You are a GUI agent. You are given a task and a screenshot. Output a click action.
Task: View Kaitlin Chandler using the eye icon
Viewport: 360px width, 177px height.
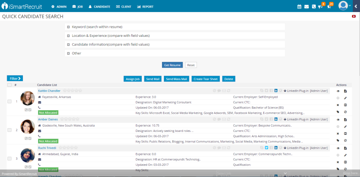[337, 91]
